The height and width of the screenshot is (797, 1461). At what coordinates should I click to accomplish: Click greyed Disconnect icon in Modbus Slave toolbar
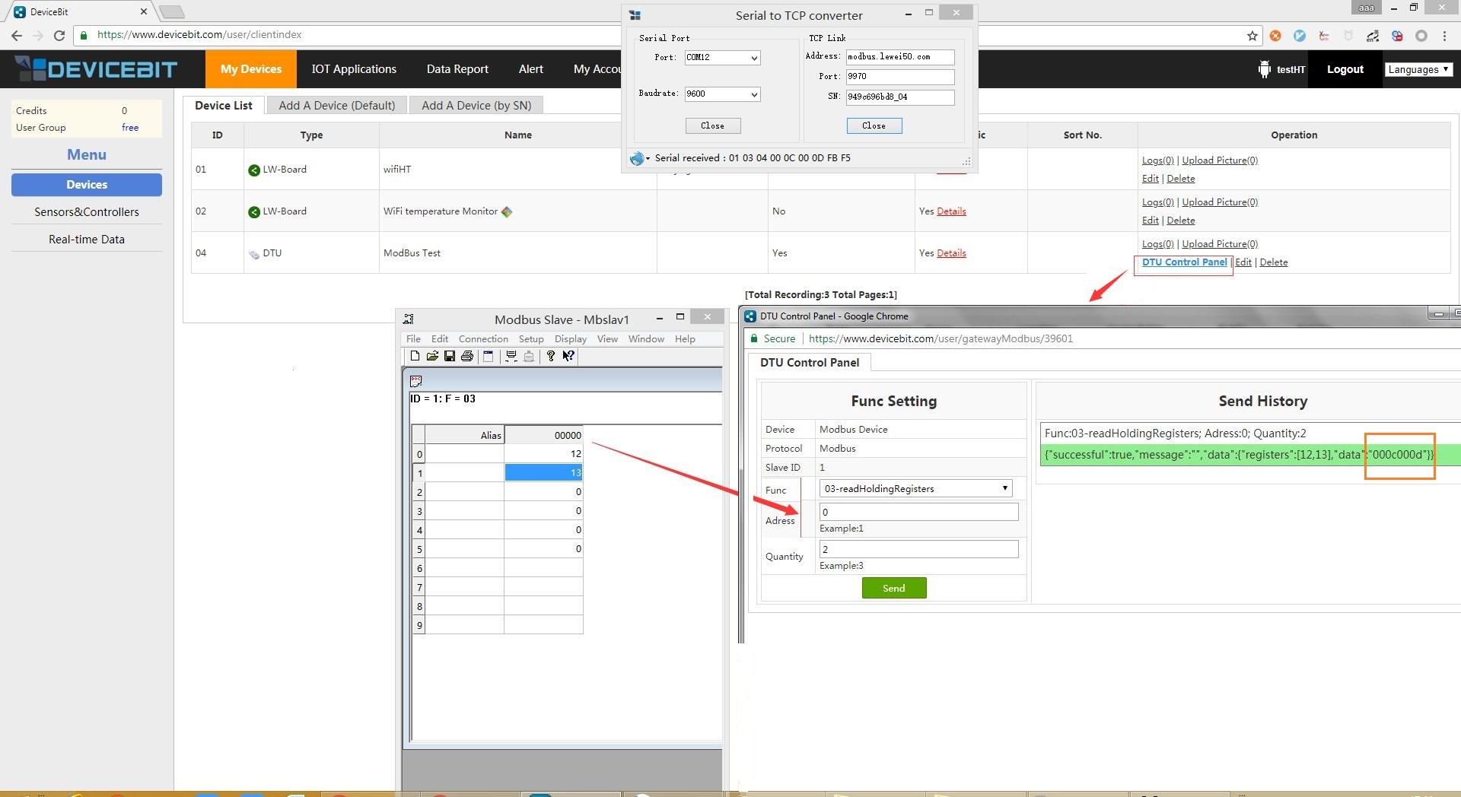coord(529,356)
